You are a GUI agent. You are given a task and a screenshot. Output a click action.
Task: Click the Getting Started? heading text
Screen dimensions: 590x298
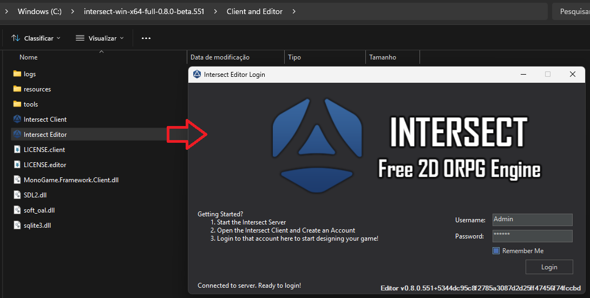click(220, 214)
